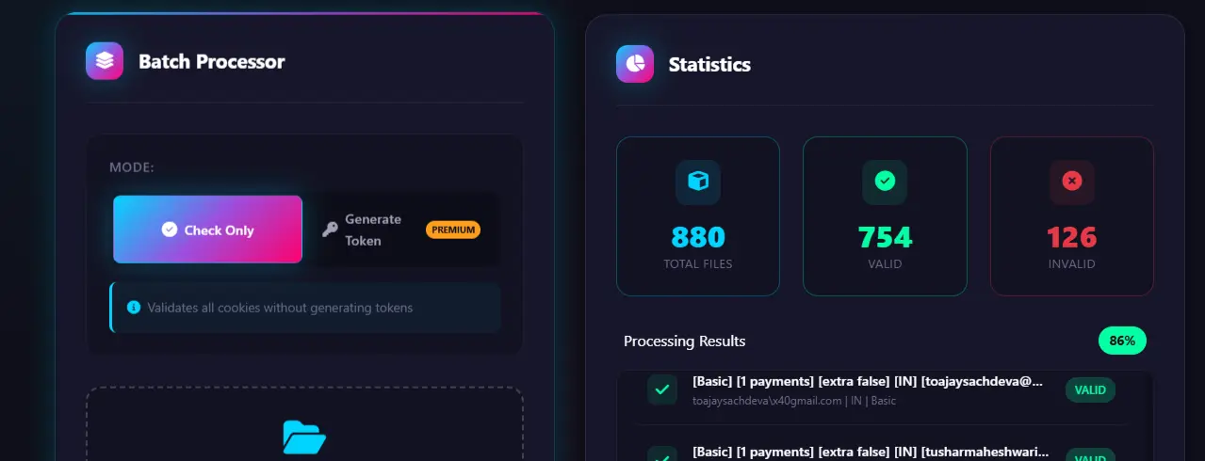The image size is (1205, 461).
Task: Click the 754 valid count
Action: pos(885,236)
